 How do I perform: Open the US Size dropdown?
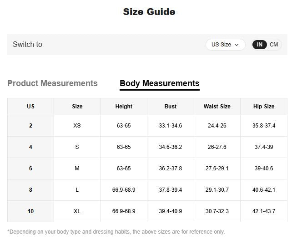(x=225, y=45)
